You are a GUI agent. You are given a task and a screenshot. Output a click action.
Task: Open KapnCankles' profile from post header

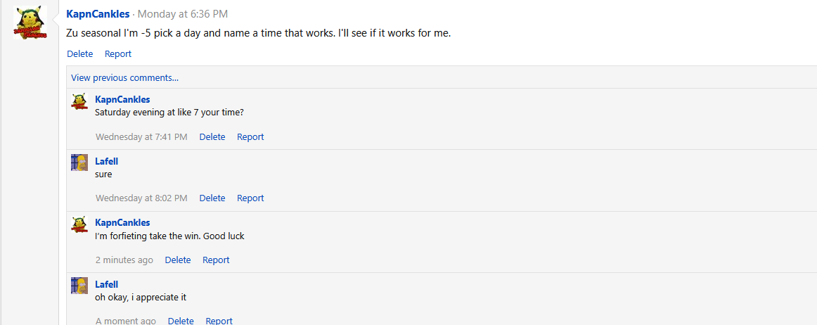[x=98, y=14]
